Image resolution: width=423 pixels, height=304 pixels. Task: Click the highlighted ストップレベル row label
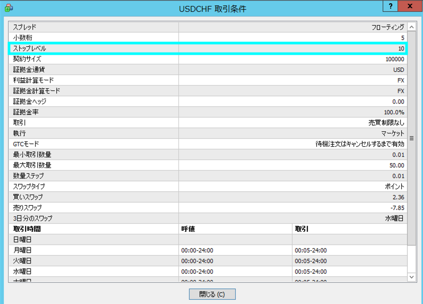click(x=29, y=48)
